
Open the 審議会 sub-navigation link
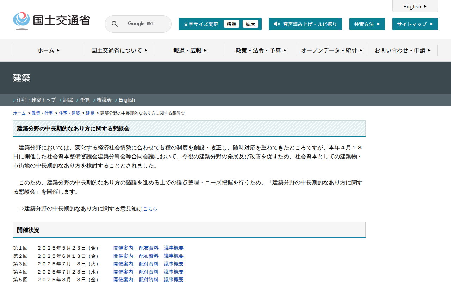(x=104, y=100)
